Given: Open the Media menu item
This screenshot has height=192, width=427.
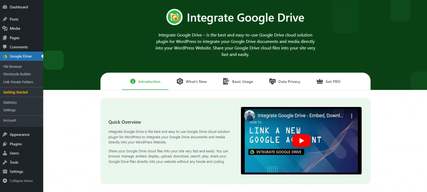Looking at the screenshot, I should pyautogui.click(x=22, y=29).
